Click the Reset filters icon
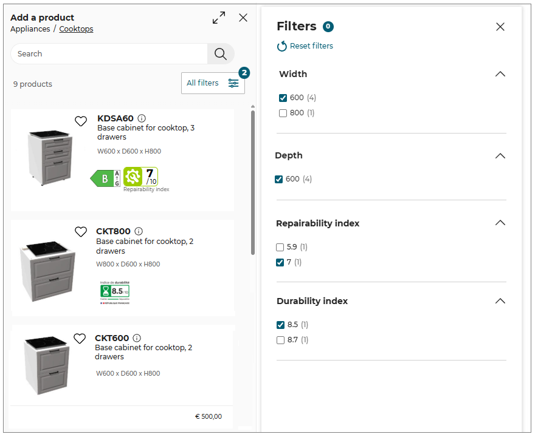Viewport: 538px width, 437px height. pos(281,46)
